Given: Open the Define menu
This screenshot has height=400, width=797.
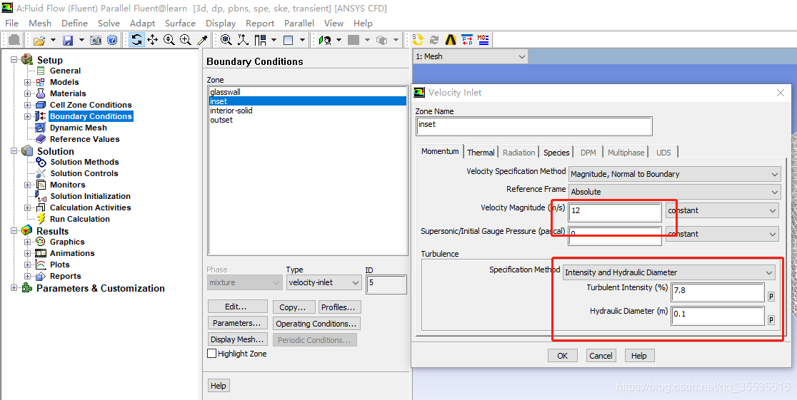Looking at the screenshot, I should (75, 24).
